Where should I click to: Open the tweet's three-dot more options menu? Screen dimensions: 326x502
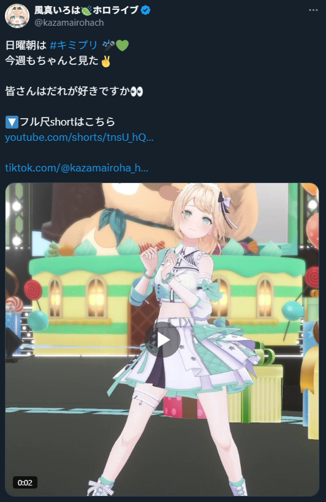pos(313,10)
